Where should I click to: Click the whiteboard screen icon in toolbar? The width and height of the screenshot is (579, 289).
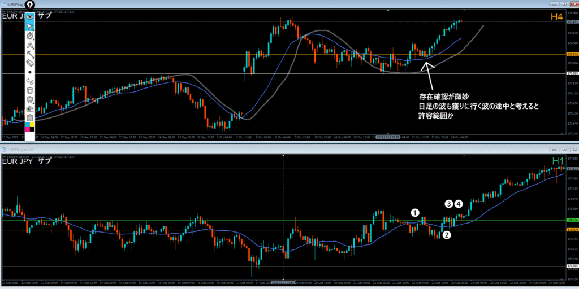(30, 99)
